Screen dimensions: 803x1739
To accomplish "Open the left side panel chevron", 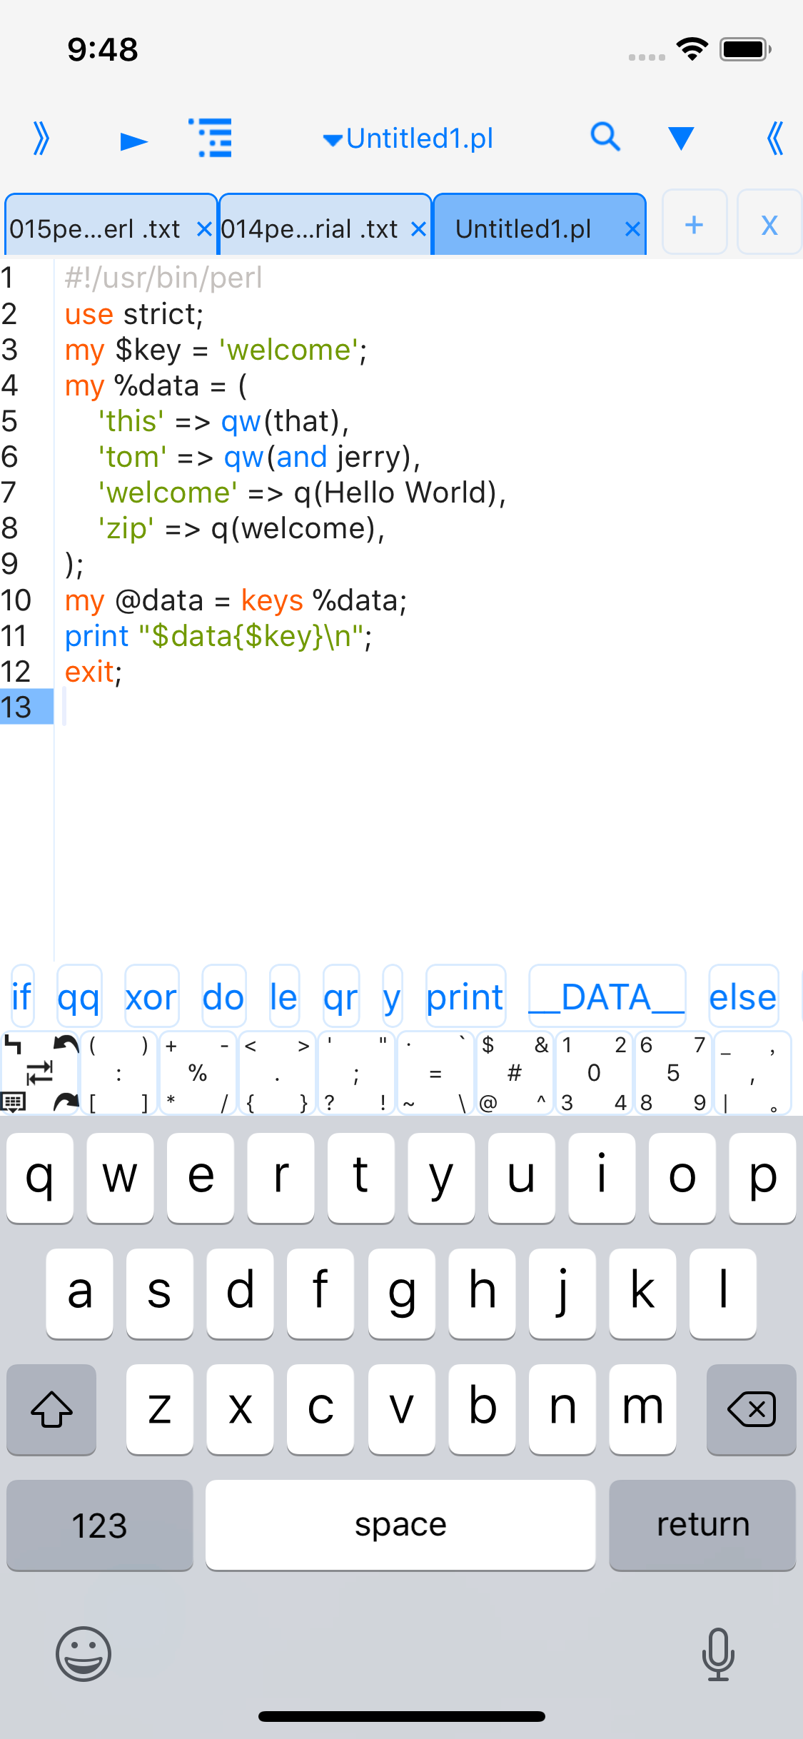I will coord(41,138).
